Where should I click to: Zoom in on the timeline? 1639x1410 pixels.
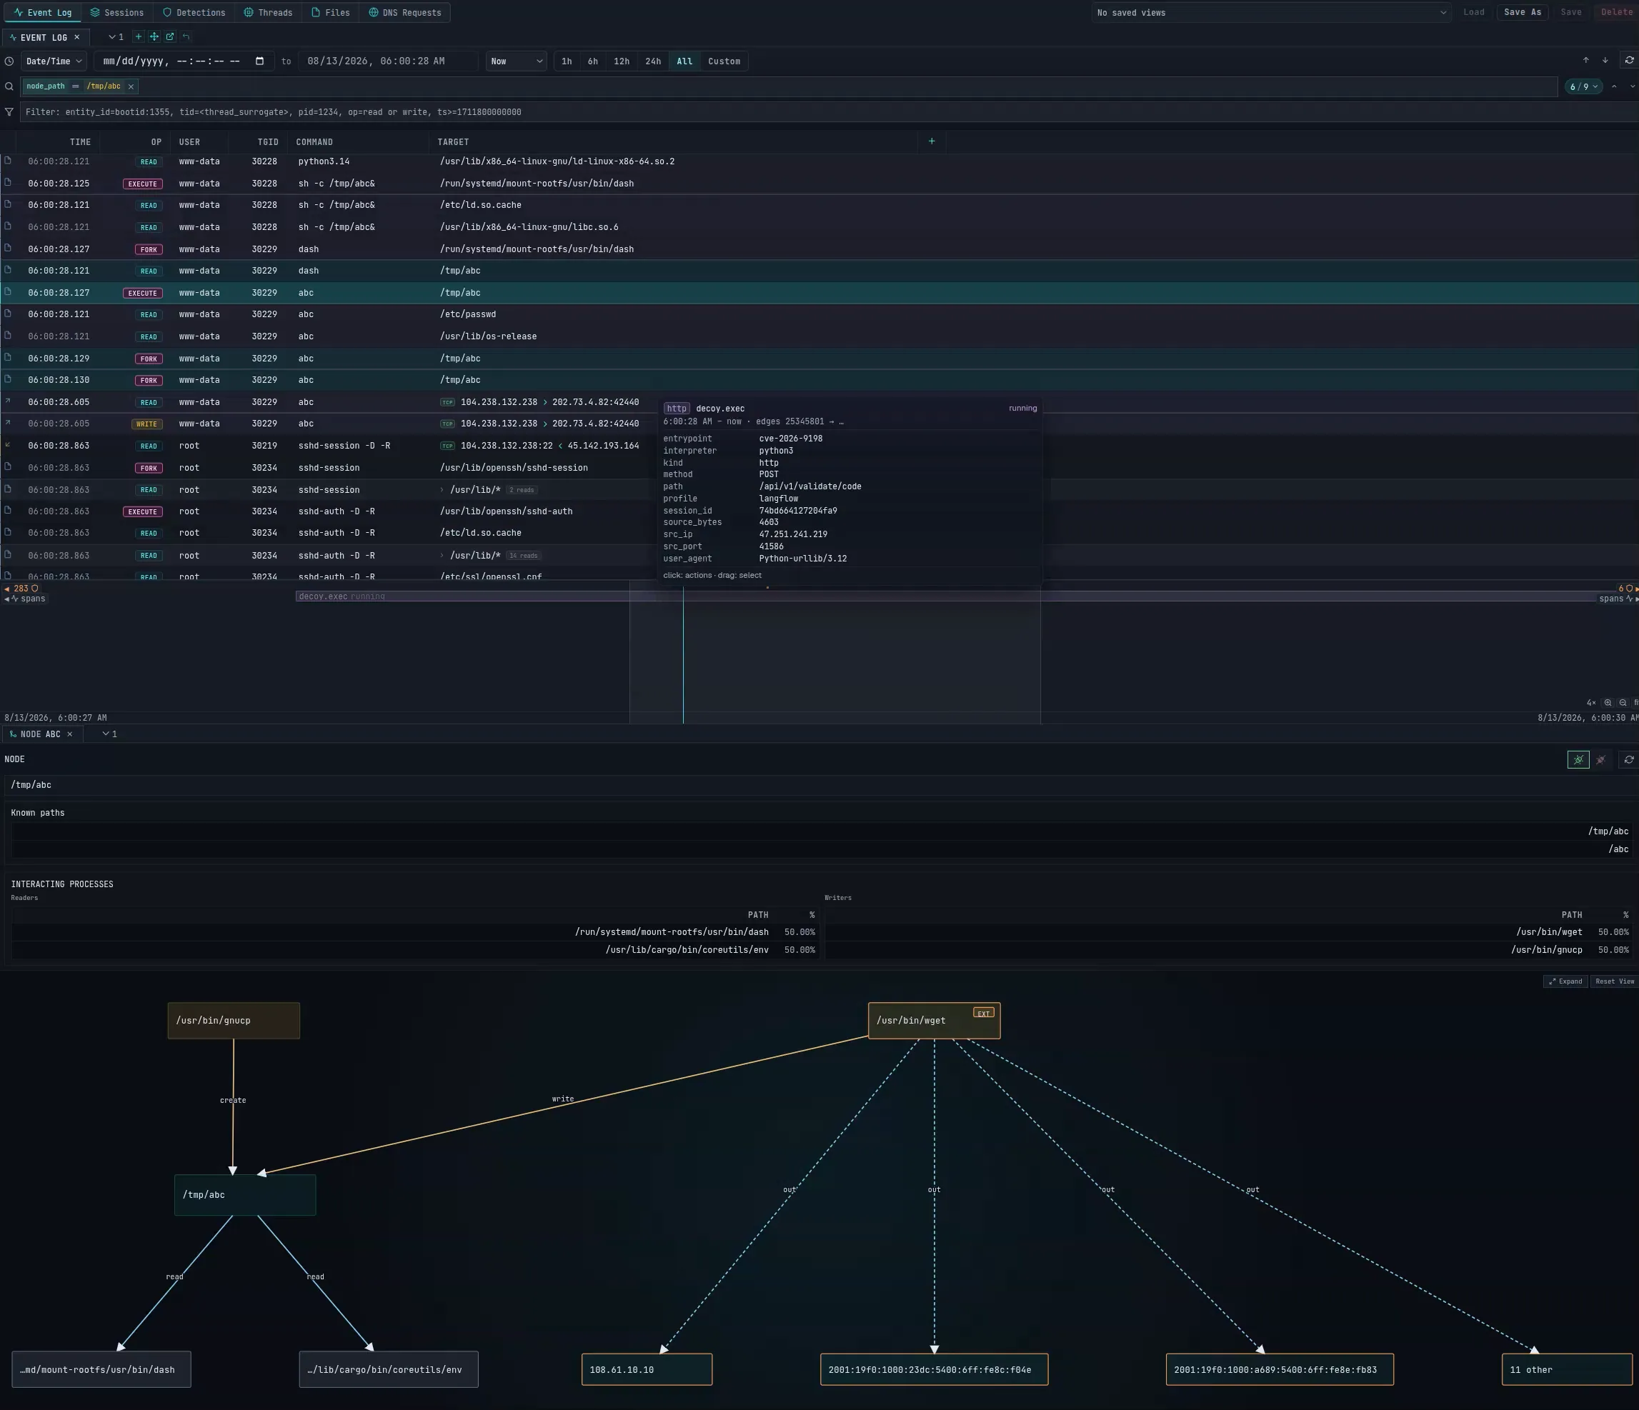[x=1608, y=702]
